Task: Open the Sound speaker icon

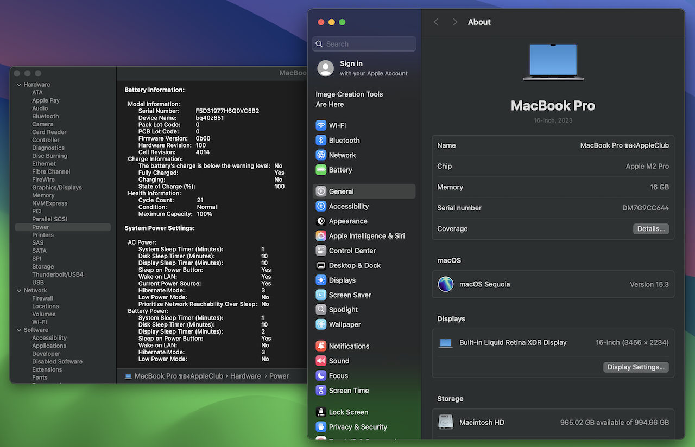Action: 321,361
